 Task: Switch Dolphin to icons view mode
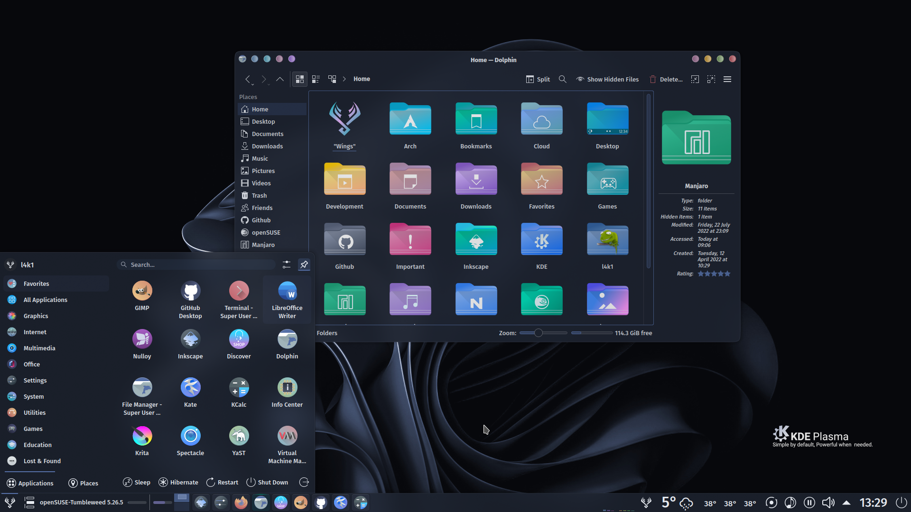pos(300,79)
